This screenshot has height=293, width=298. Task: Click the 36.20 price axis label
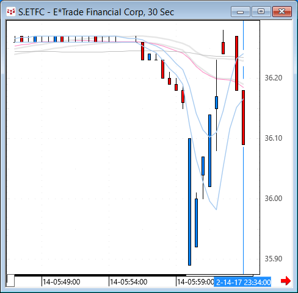tap(274, 78)
